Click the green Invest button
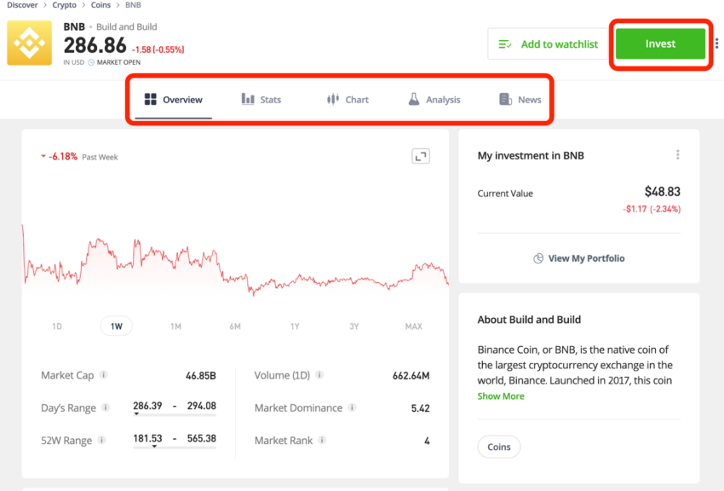724x491 pixels. 660,43
